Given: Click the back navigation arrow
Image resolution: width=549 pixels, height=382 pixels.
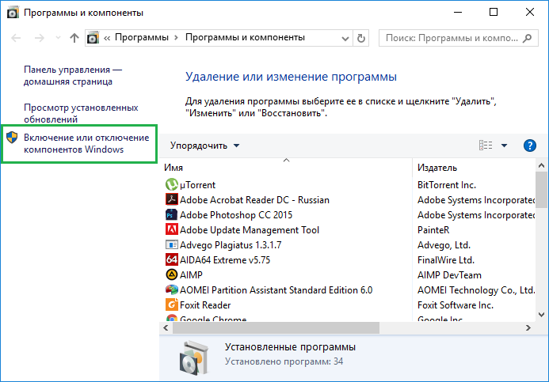Looking at the screenshot, I should (x=16, y=38).
